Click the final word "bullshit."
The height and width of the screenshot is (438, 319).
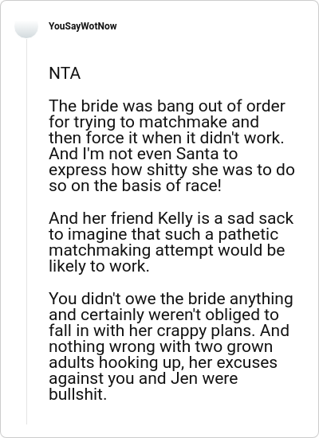[78, 394]
